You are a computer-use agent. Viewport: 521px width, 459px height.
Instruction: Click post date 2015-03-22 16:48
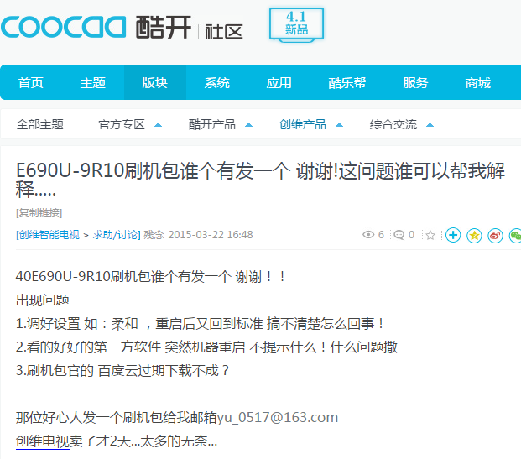click(211, 235)
